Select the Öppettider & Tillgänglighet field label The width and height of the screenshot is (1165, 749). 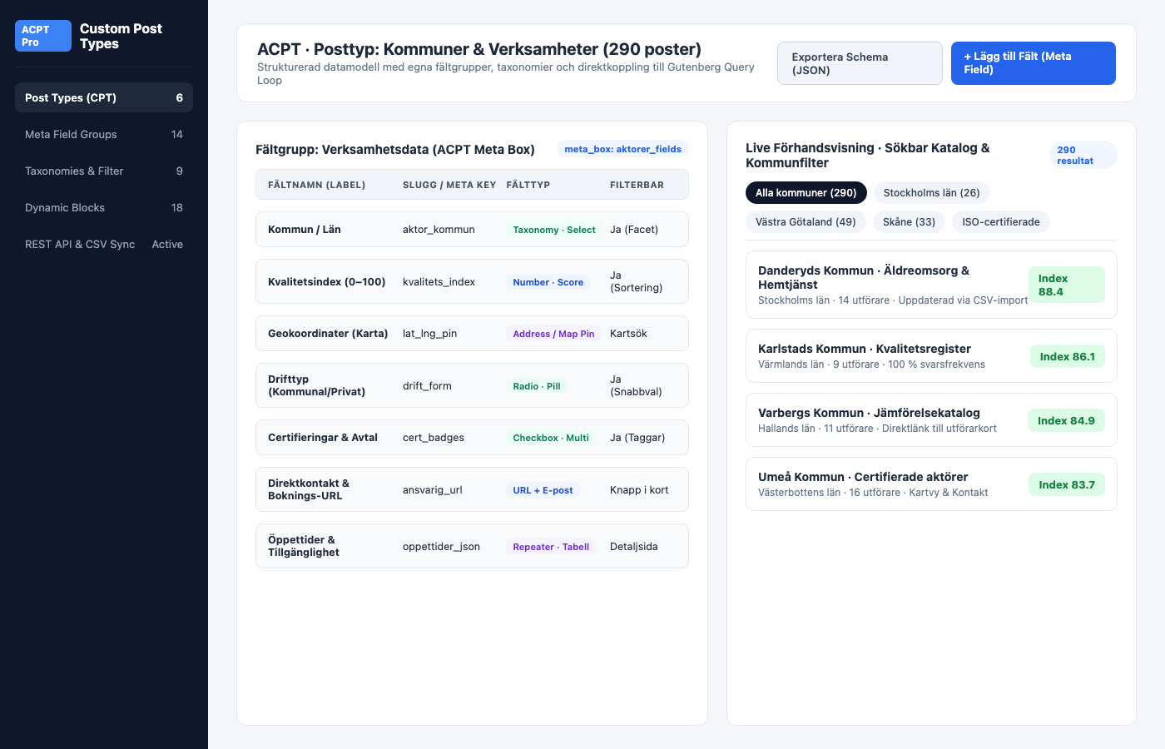click(x=304, y=546)
